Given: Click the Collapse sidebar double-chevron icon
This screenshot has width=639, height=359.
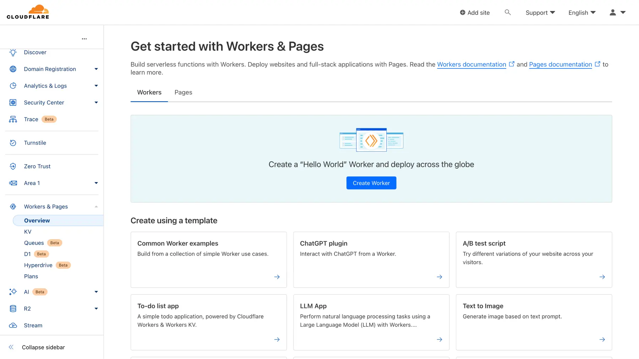Looking at the screenshot, I should 11,347.
